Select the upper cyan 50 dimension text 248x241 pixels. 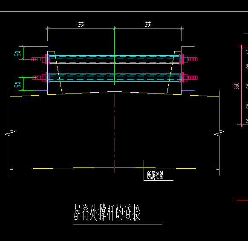pyautogui.click(x=17, y=54)
